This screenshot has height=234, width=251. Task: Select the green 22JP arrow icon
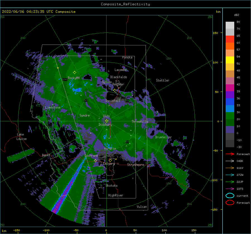pos(230,182)
